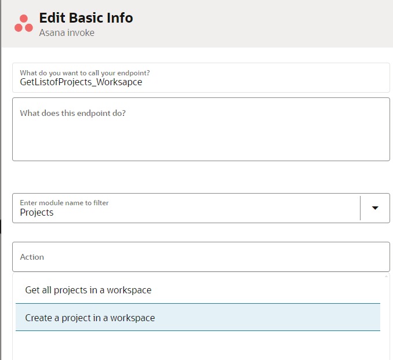Choose "Create a project in a workspace"
Viewport: 393px width, 360px height.
(x=90, y=318)
